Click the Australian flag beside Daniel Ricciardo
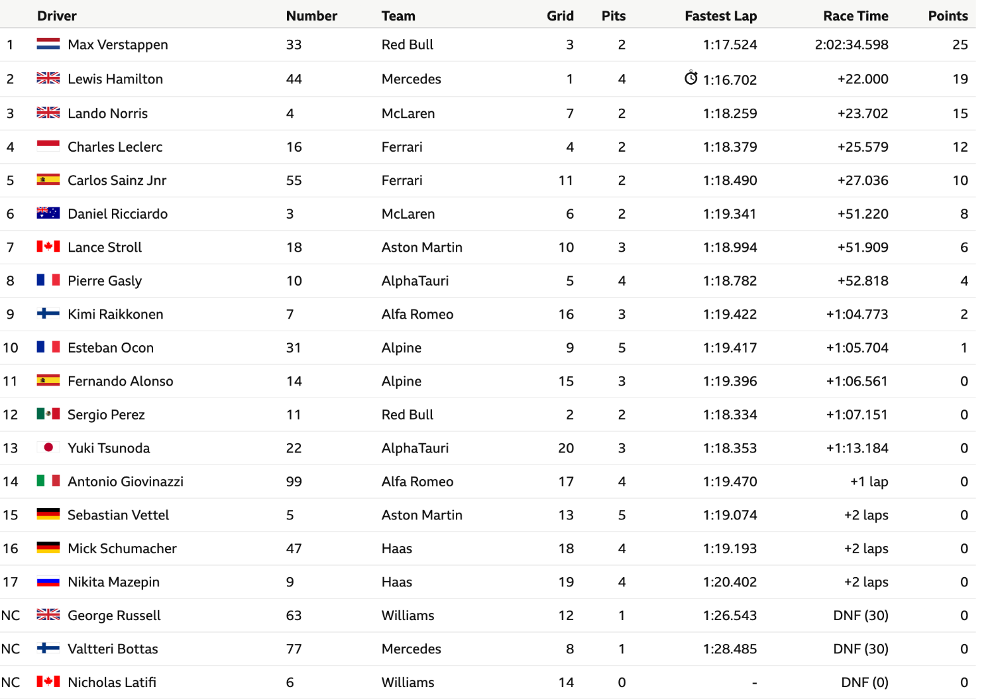The height and width of the screenshot is (699, 994). coord(48,213)
